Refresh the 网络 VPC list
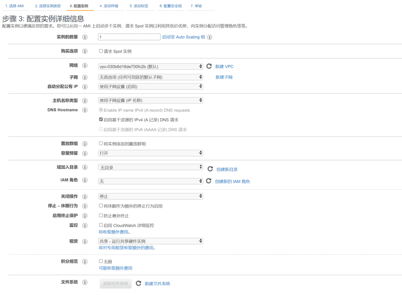 click(209, 66)
